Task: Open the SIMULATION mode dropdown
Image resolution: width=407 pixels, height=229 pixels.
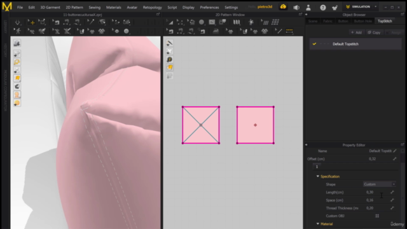Action: point(376,7)
